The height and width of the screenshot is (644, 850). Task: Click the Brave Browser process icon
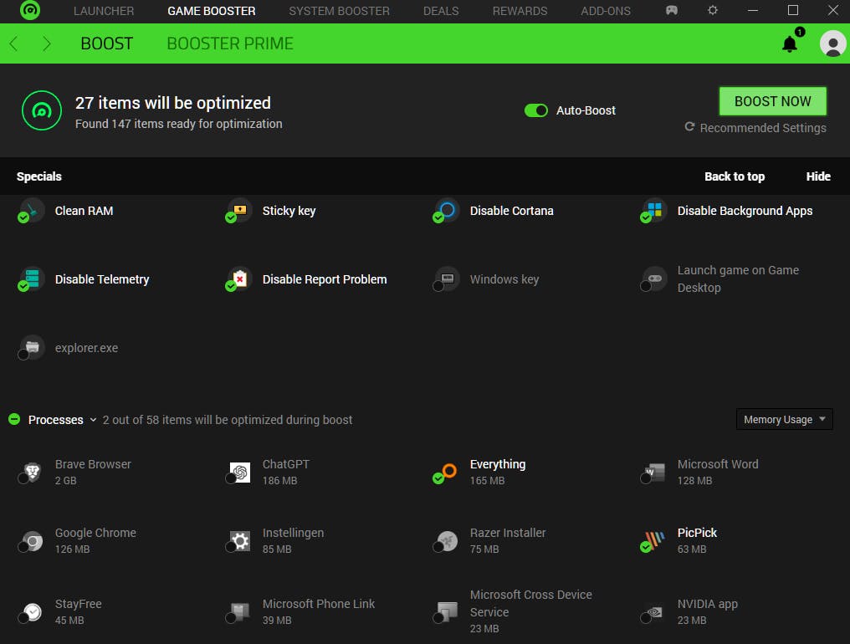tap(32, 473)
